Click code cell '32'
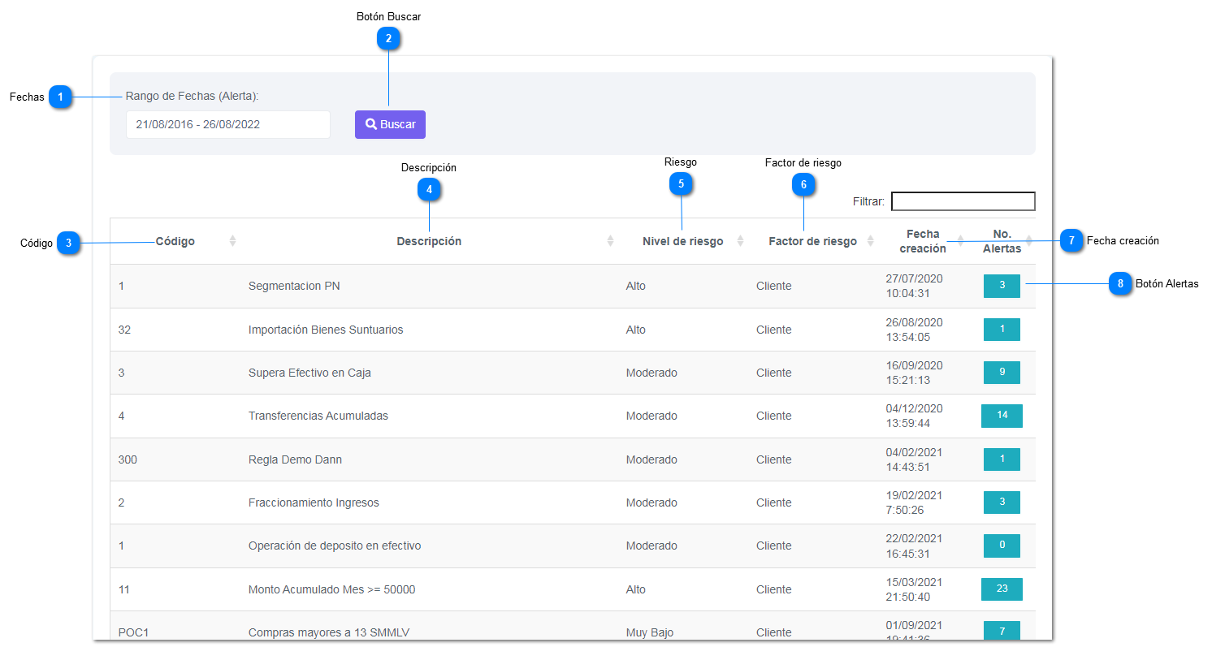This screenshot has width=1212, height=647. (x=124, y=330)
